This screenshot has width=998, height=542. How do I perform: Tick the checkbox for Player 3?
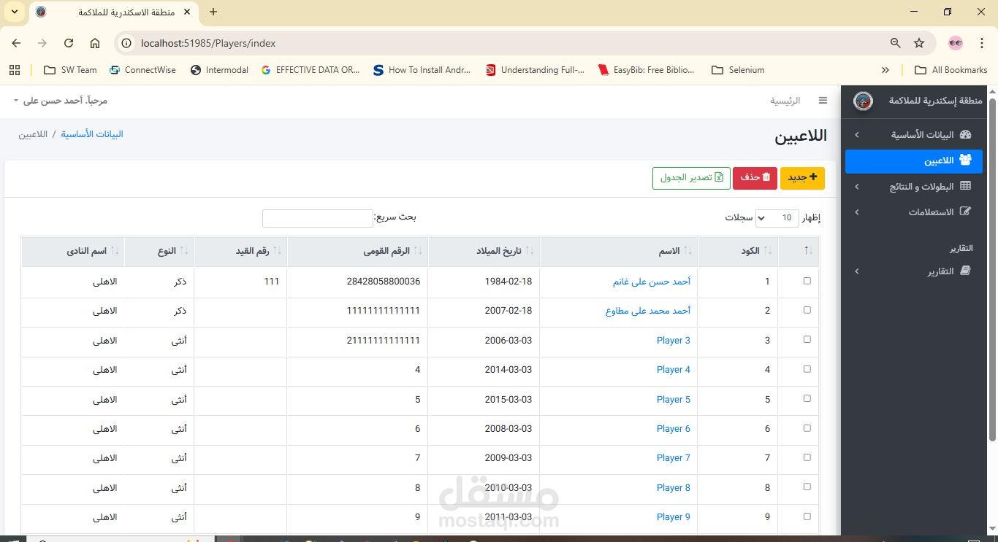(807, 340)
